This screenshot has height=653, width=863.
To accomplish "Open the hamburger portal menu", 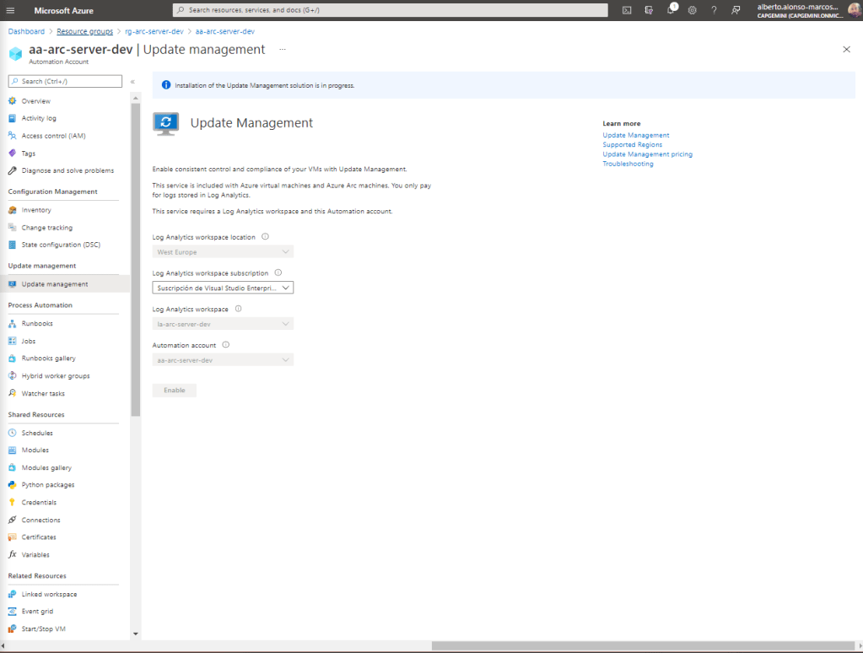I will (x=12, y=10).
